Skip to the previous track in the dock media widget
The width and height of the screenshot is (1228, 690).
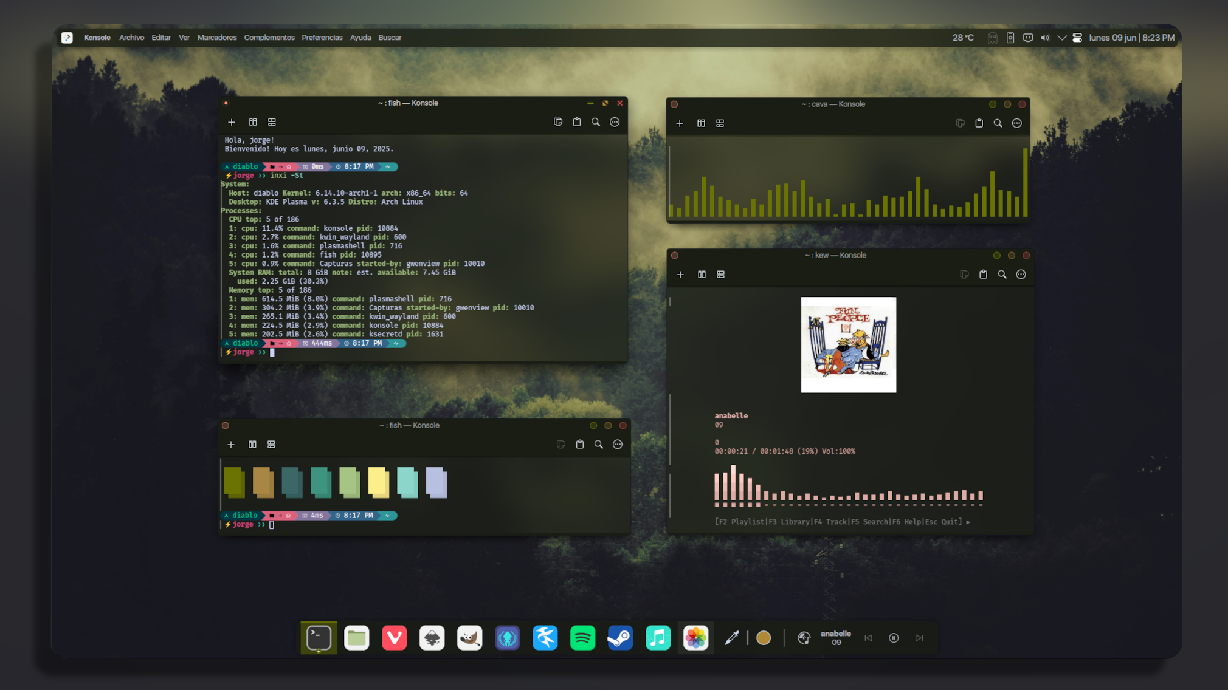(x=868, y=638)
